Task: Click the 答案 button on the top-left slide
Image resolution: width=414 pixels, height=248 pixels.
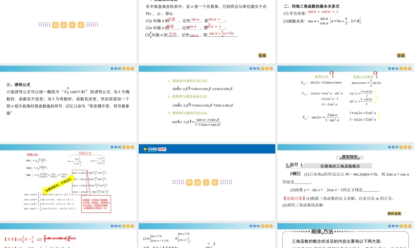Action: (262, 55)
